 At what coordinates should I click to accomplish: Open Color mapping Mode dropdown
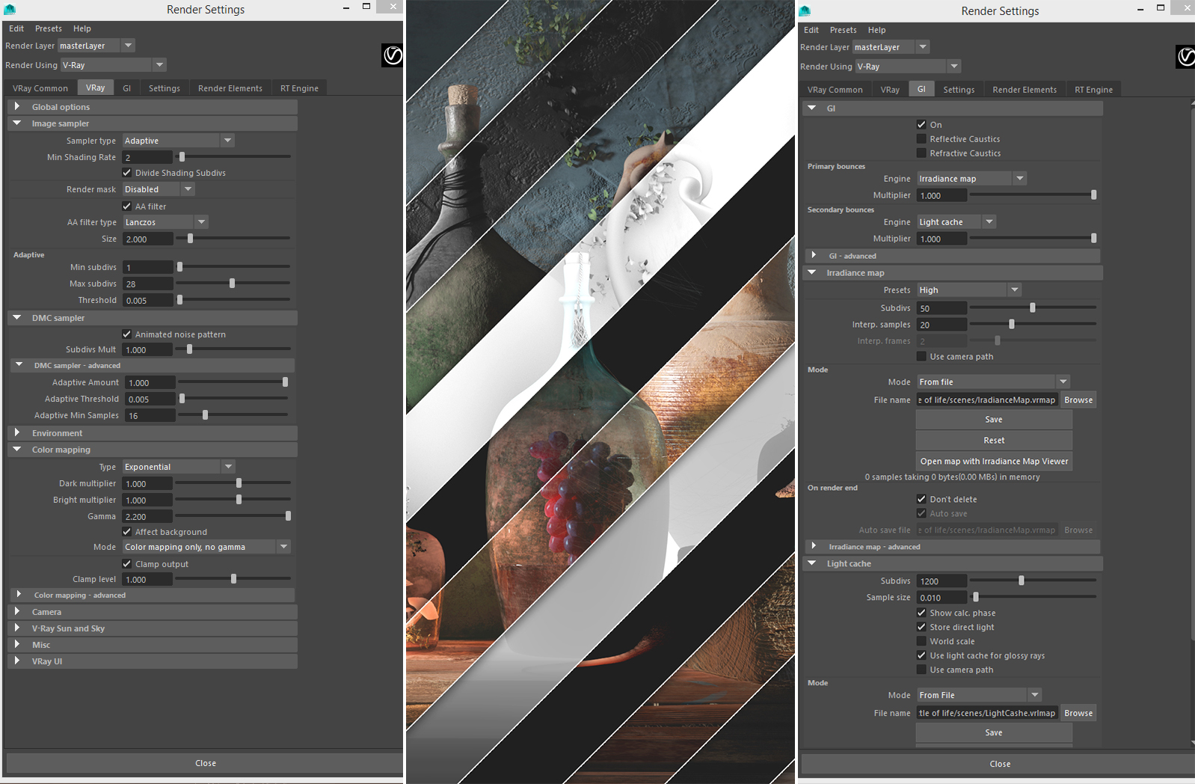[x=206, y=547]
